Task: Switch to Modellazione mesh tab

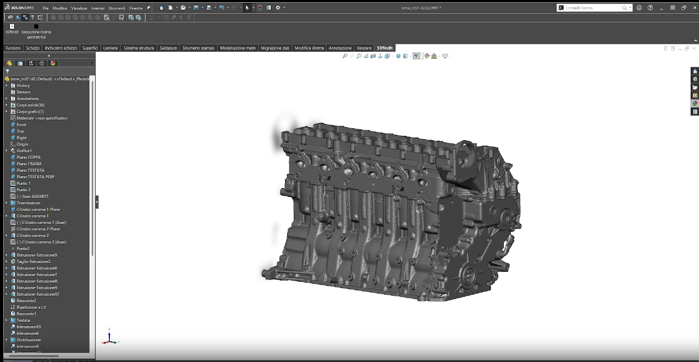Action: click(x=238, y=48)
